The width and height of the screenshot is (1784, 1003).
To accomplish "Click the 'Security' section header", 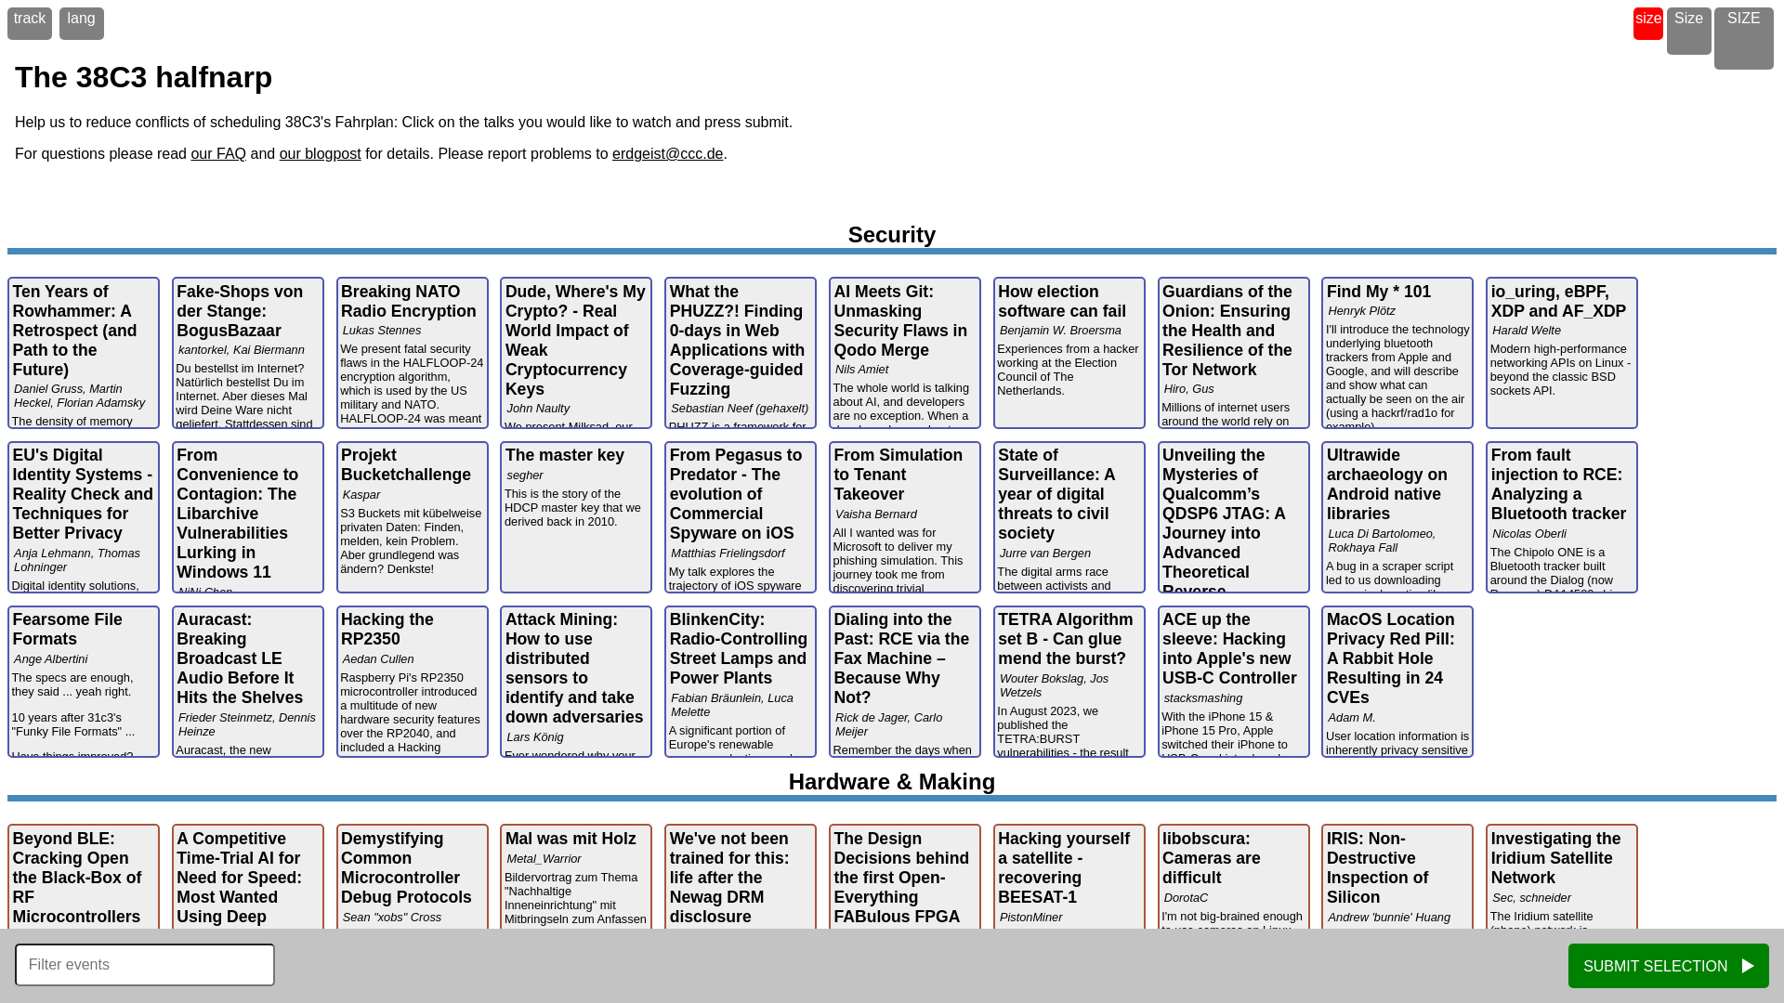I will click(x=891, y=234).
